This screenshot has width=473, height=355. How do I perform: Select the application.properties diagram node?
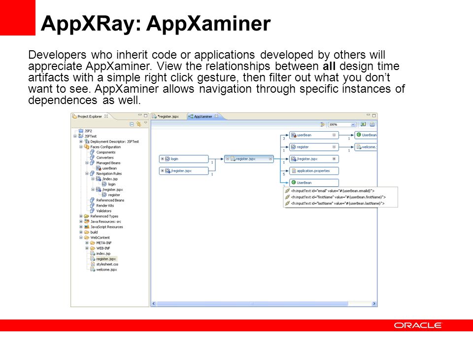pos(314,171)
